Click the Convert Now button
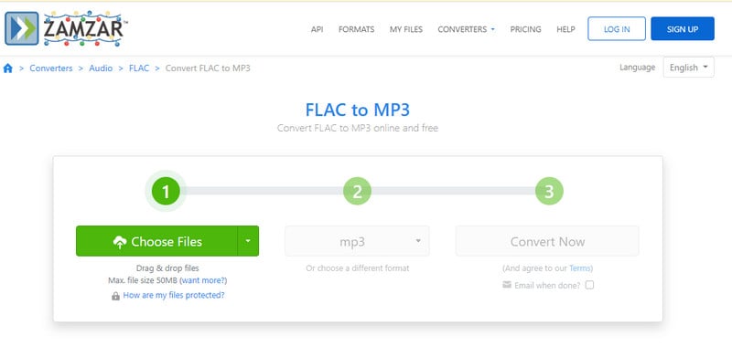 (547, 241)
